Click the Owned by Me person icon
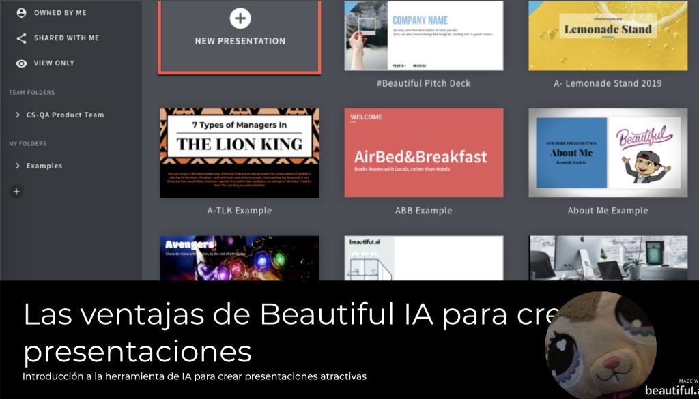This screenshot has height=399, width=699. pos(21,13)
